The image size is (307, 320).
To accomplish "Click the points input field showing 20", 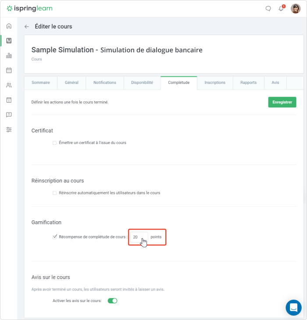I will click(x=139, y=237).
